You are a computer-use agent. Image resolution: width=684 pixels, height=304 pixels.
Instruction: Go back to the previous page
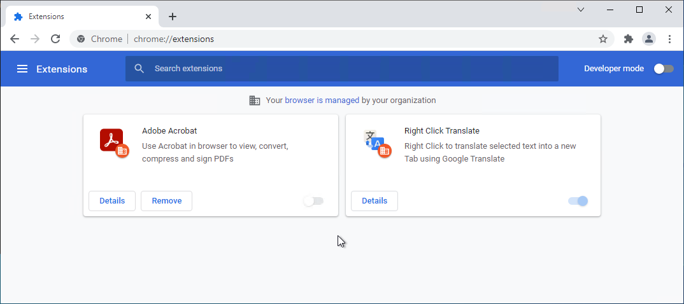[x=15, y=39]
